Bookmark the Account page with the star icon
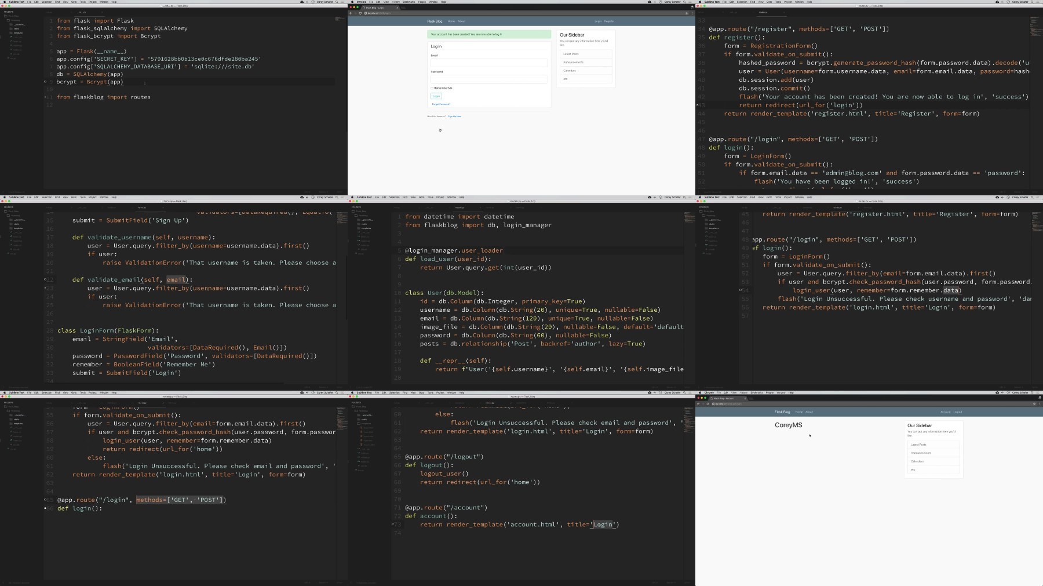The width and height of the screenshot is (1043, 586). coord(1034,404)
